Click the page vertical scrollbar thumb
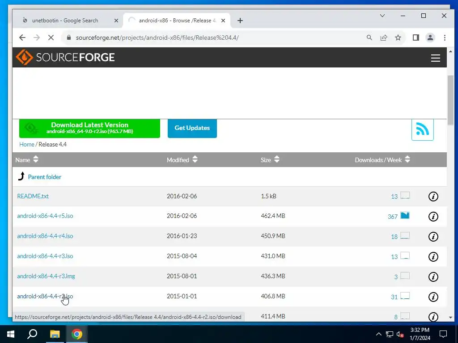 click(450, 100)
